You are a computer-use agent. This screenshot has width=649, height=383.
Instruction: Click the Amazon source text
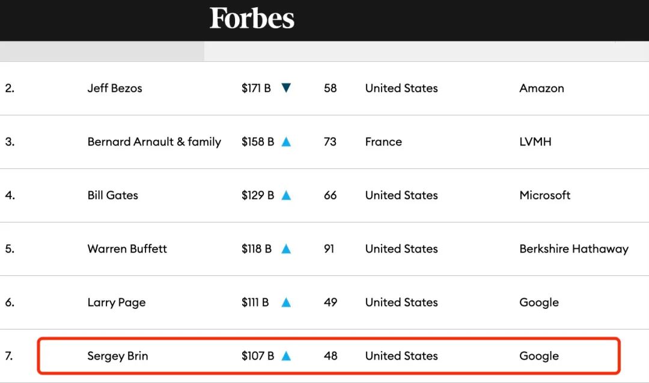[541, 88]
